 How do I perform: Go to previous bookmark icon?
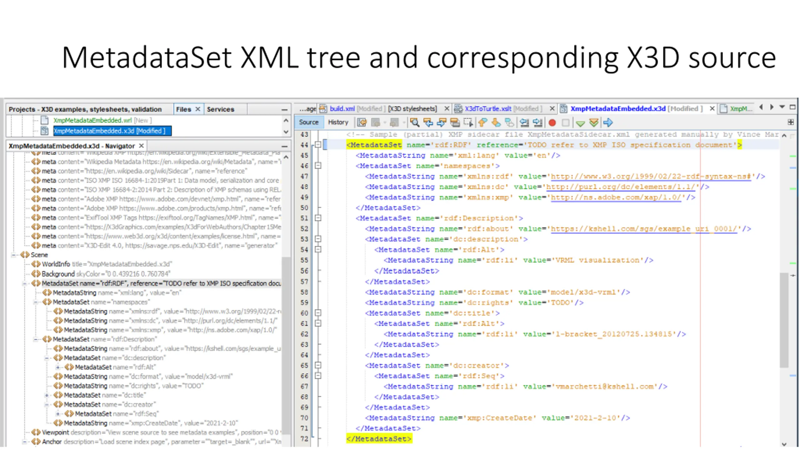point(483,122)
